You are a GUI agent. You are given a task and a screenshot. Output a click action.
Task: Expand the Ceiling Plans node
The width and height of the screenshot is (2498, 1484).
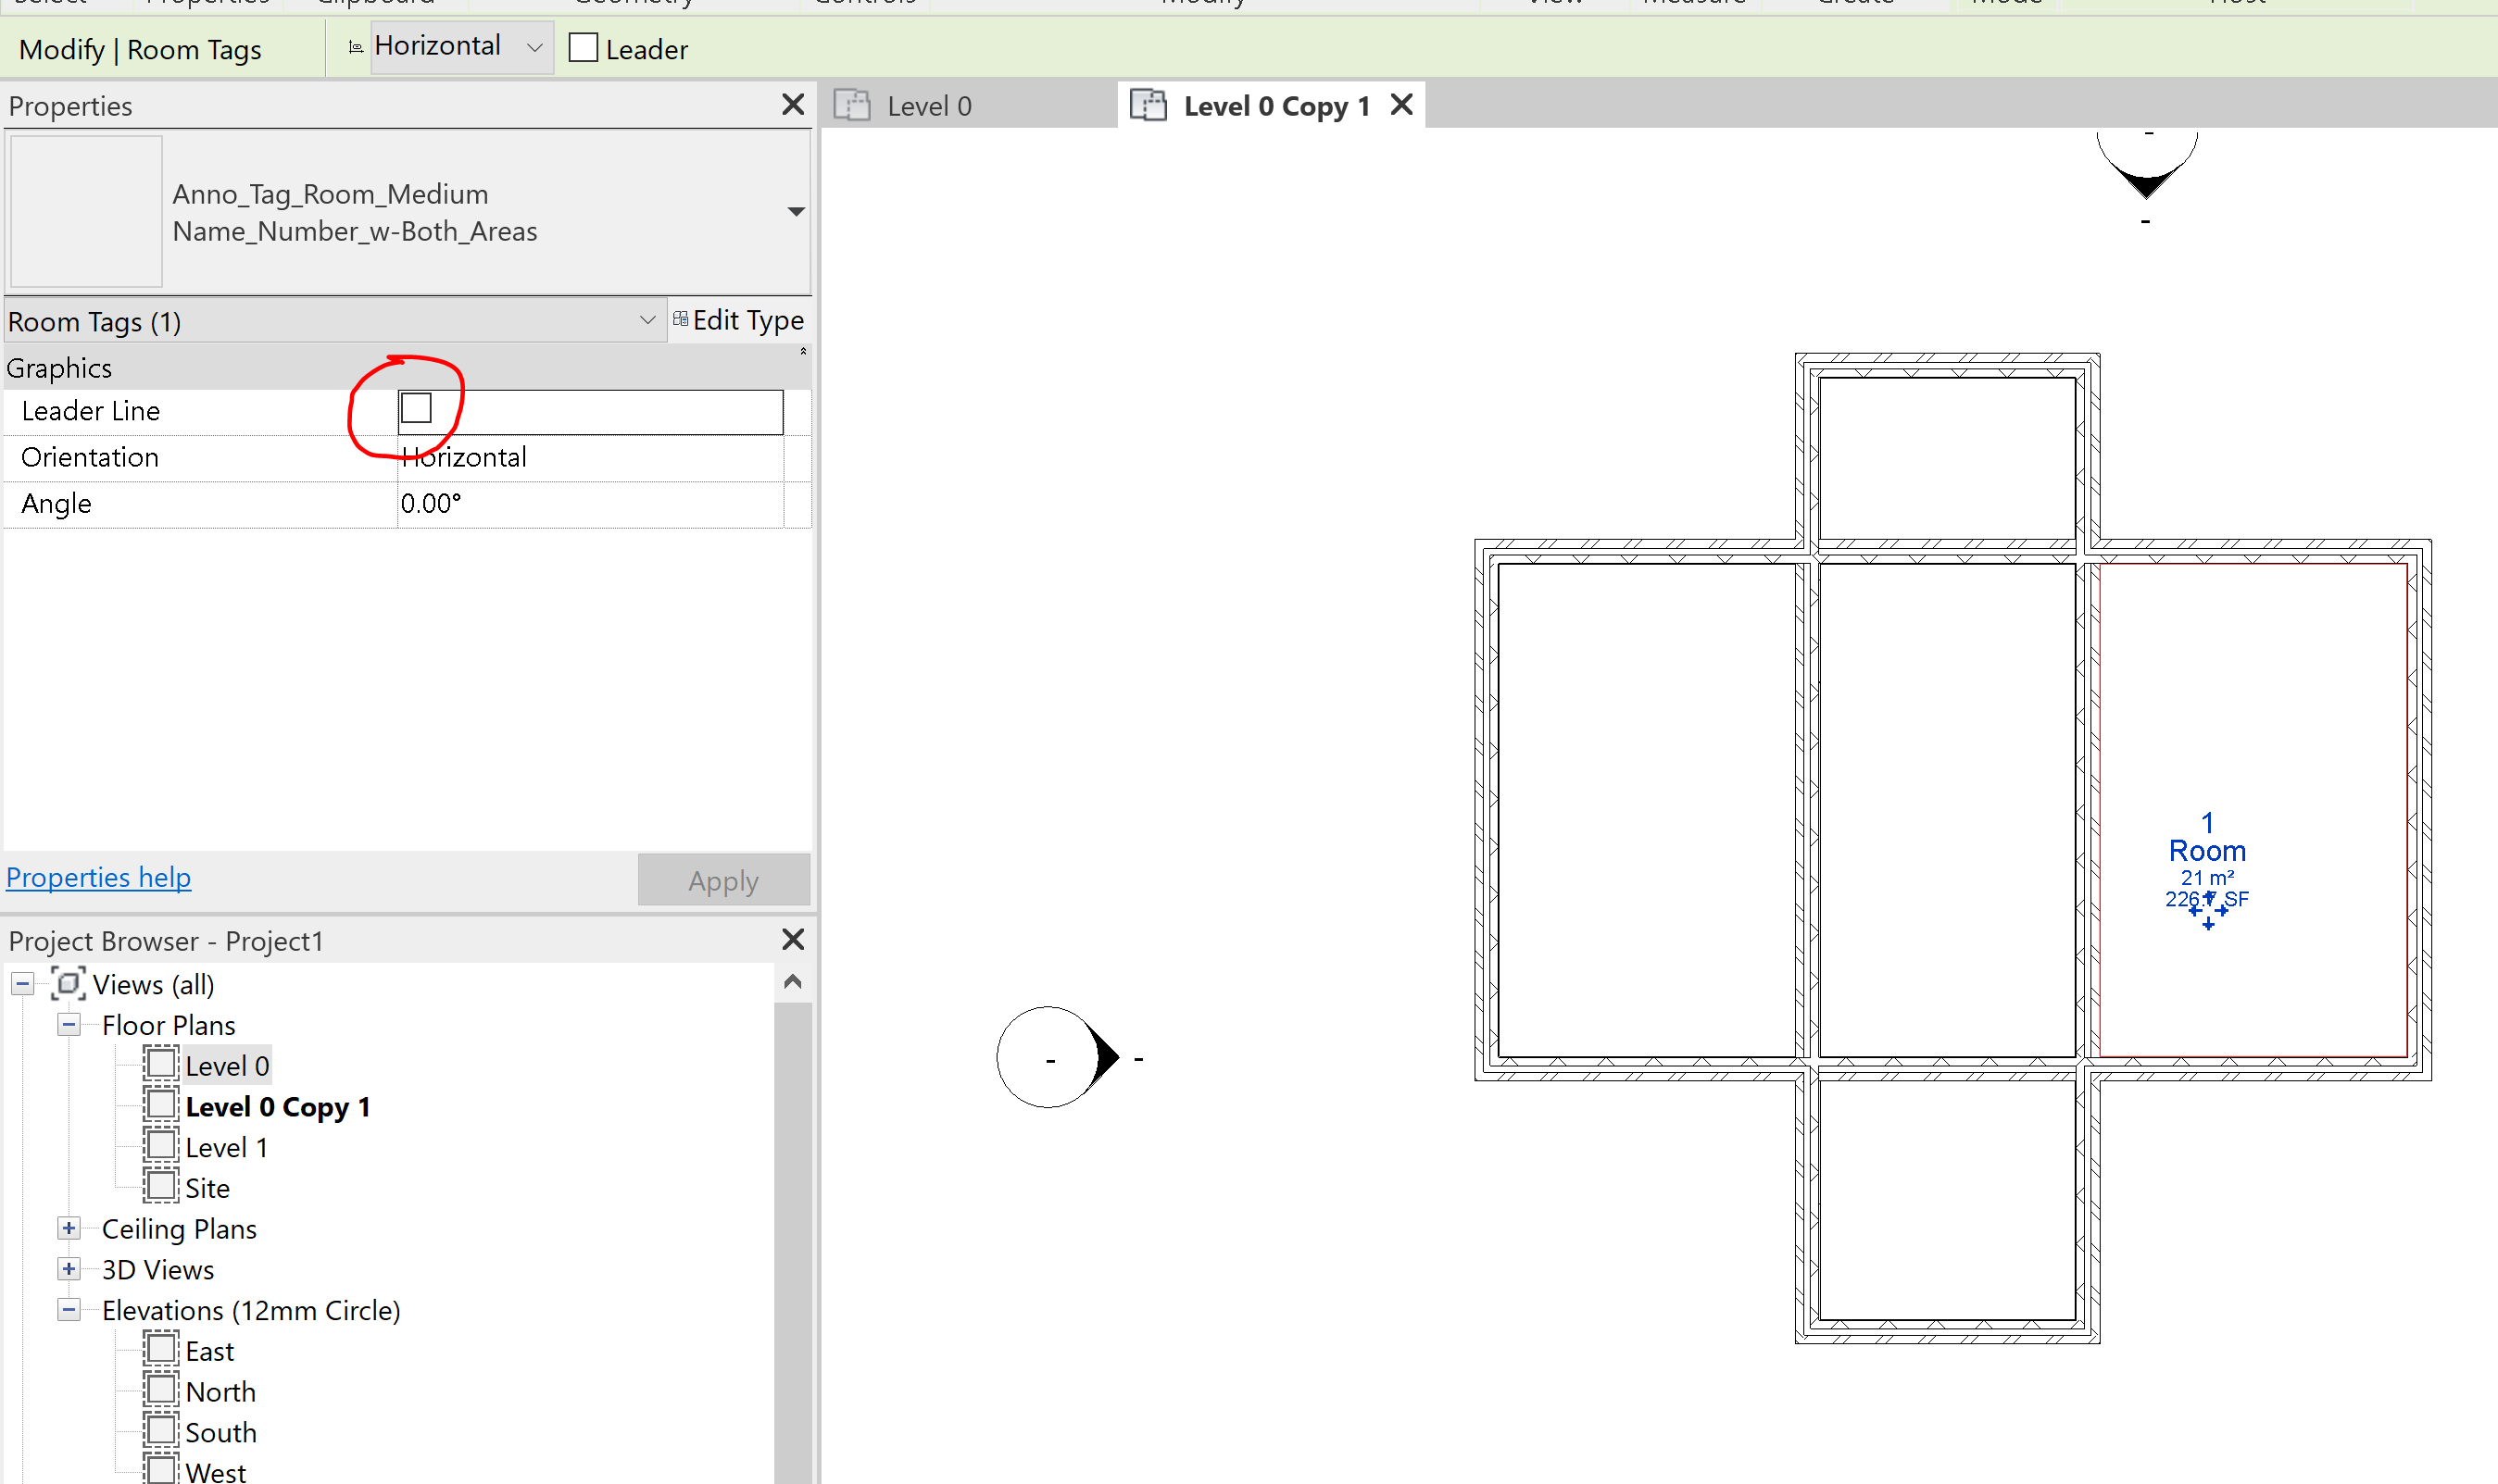69,1228
